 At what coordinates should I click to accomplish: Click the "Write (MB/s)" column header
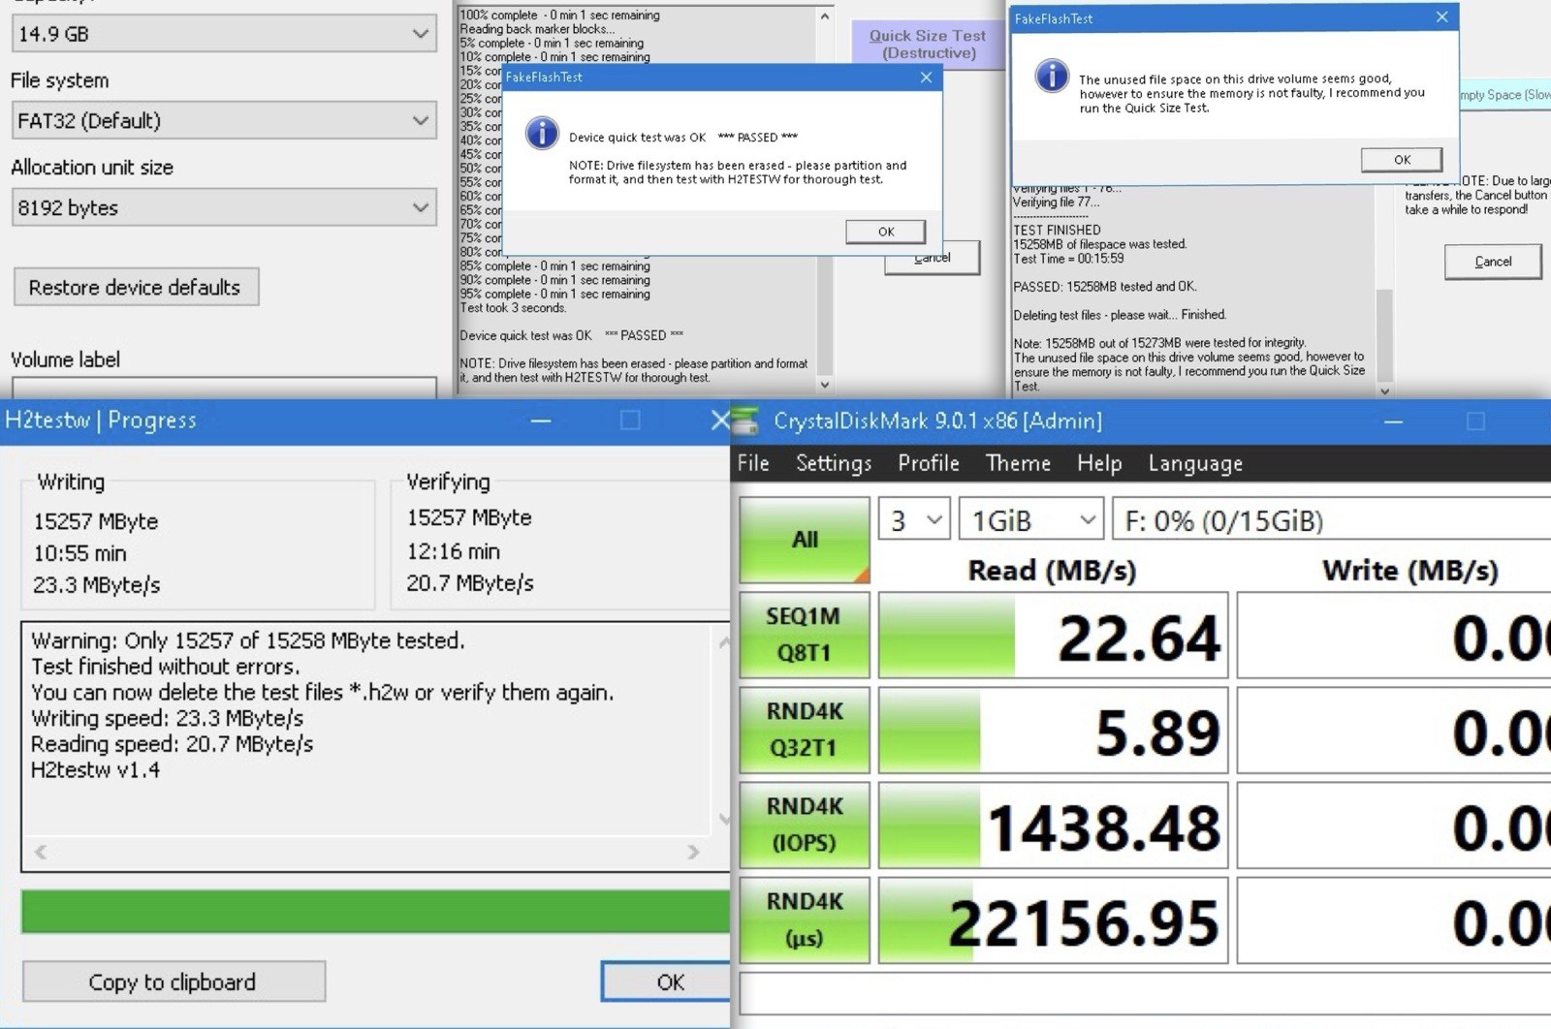[x=1410, y=570]
